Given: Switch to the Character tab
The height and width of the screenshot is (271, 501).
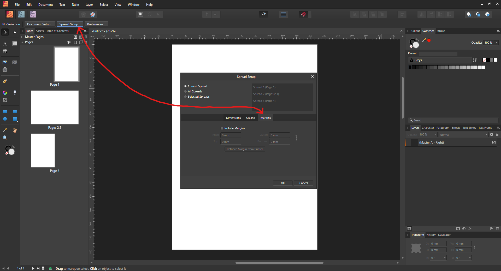Looking at the screenshot, I should [428, 128].
